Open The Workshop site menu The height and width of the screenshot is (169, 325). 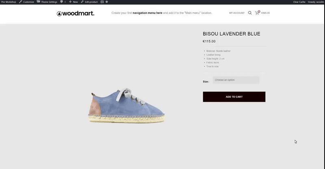click(9, 2)
